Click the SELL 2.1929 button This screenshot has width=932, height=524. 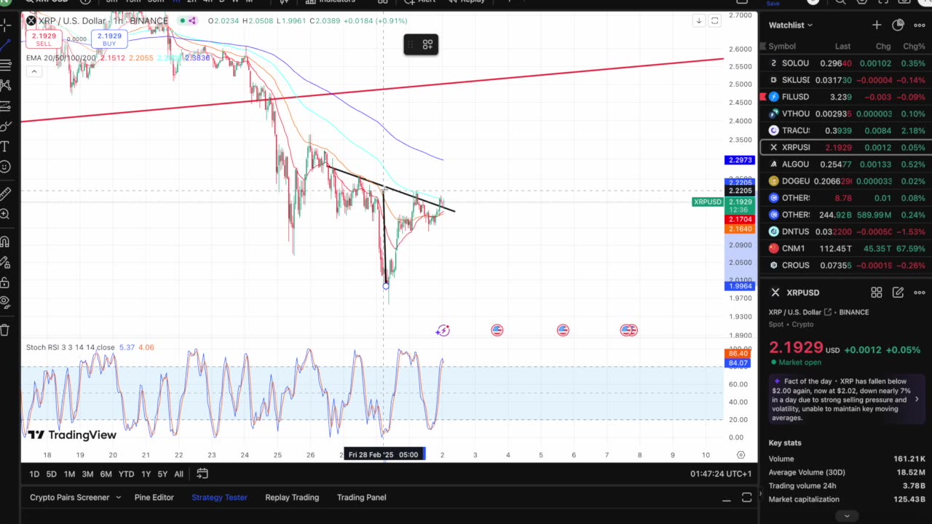pyautogui.click(x=44, y=39)
